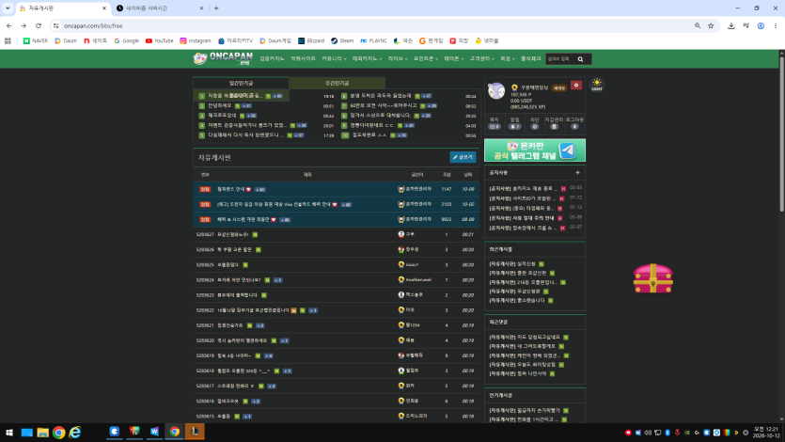Switch to the 네이비즘 서버시간 tab
Viewport: 785px width, 442px height.
tap(160, 8)
